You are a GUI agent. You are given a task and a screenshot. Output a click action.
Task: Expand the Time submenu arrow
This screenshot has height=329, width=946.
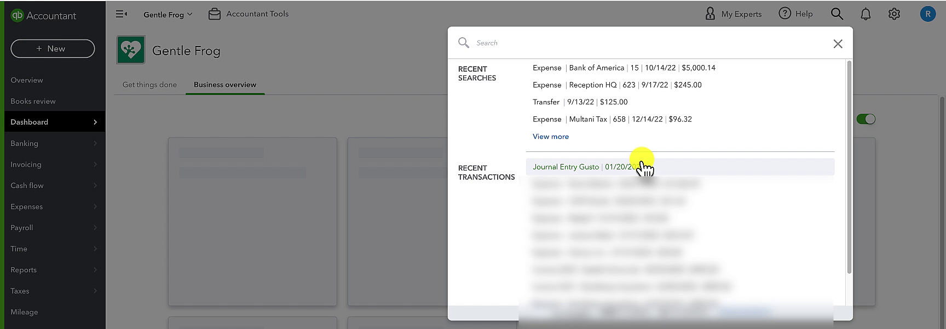coord(95,249)
